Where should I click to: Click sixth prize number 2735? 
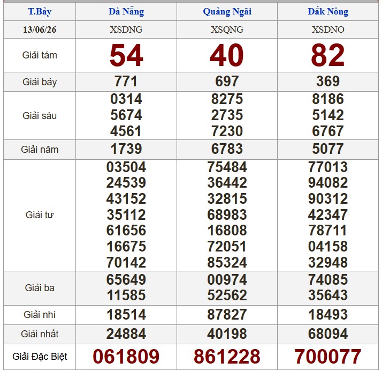[x=227, y=115]
